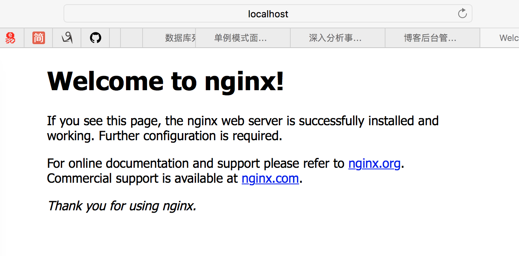This screenshot has width=519, height=256.
Task: Switch to the 深入分析事… tab
Action: 338,38
